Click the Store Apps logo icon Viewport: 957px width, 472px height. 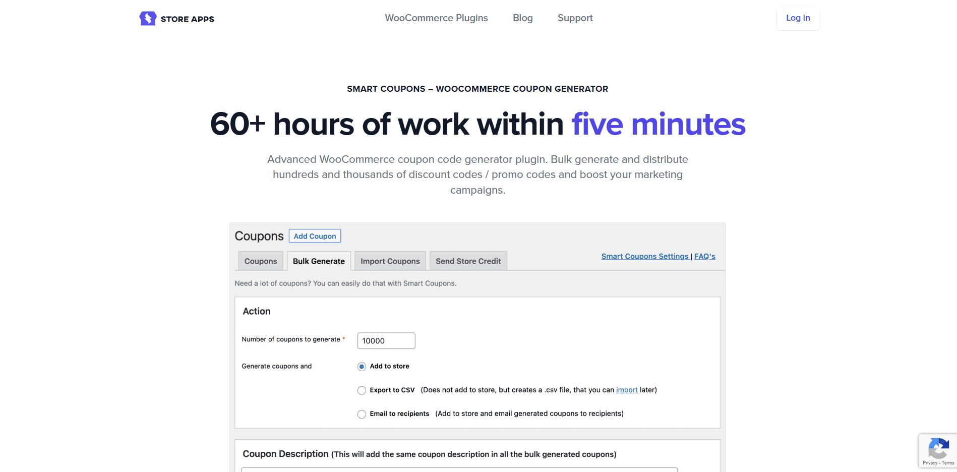coord(148,19)
